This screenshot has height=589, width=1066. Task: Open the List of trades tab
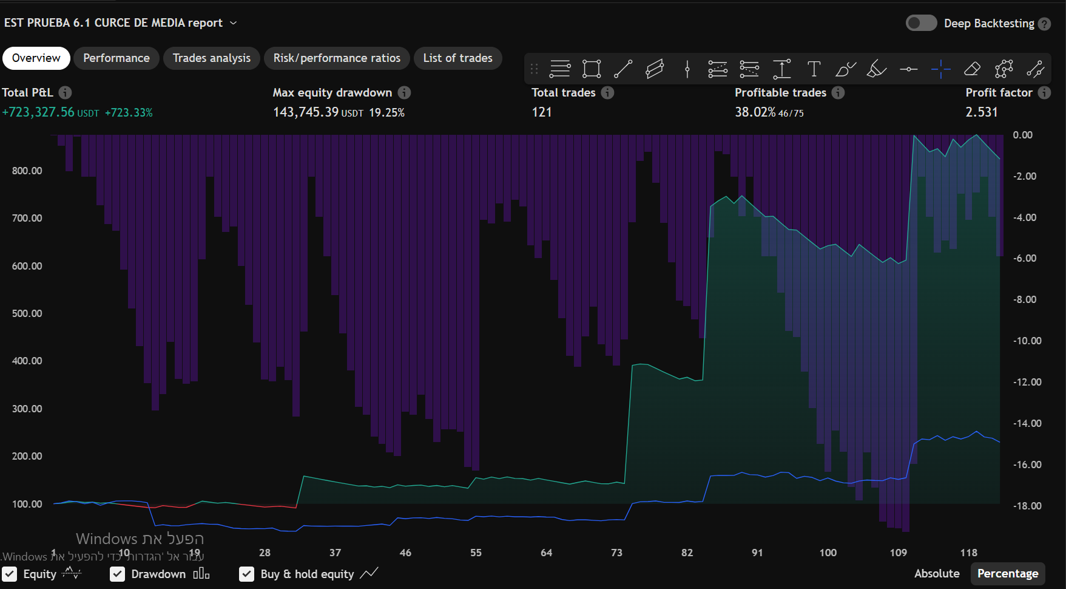pos(458,58)
